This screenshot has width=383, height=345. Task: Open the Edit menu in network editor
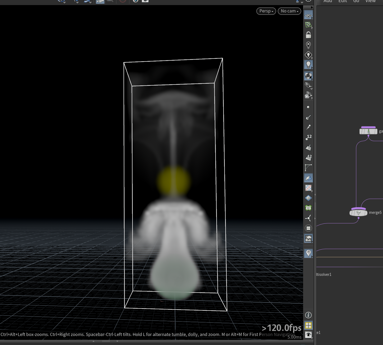(343, 1)
